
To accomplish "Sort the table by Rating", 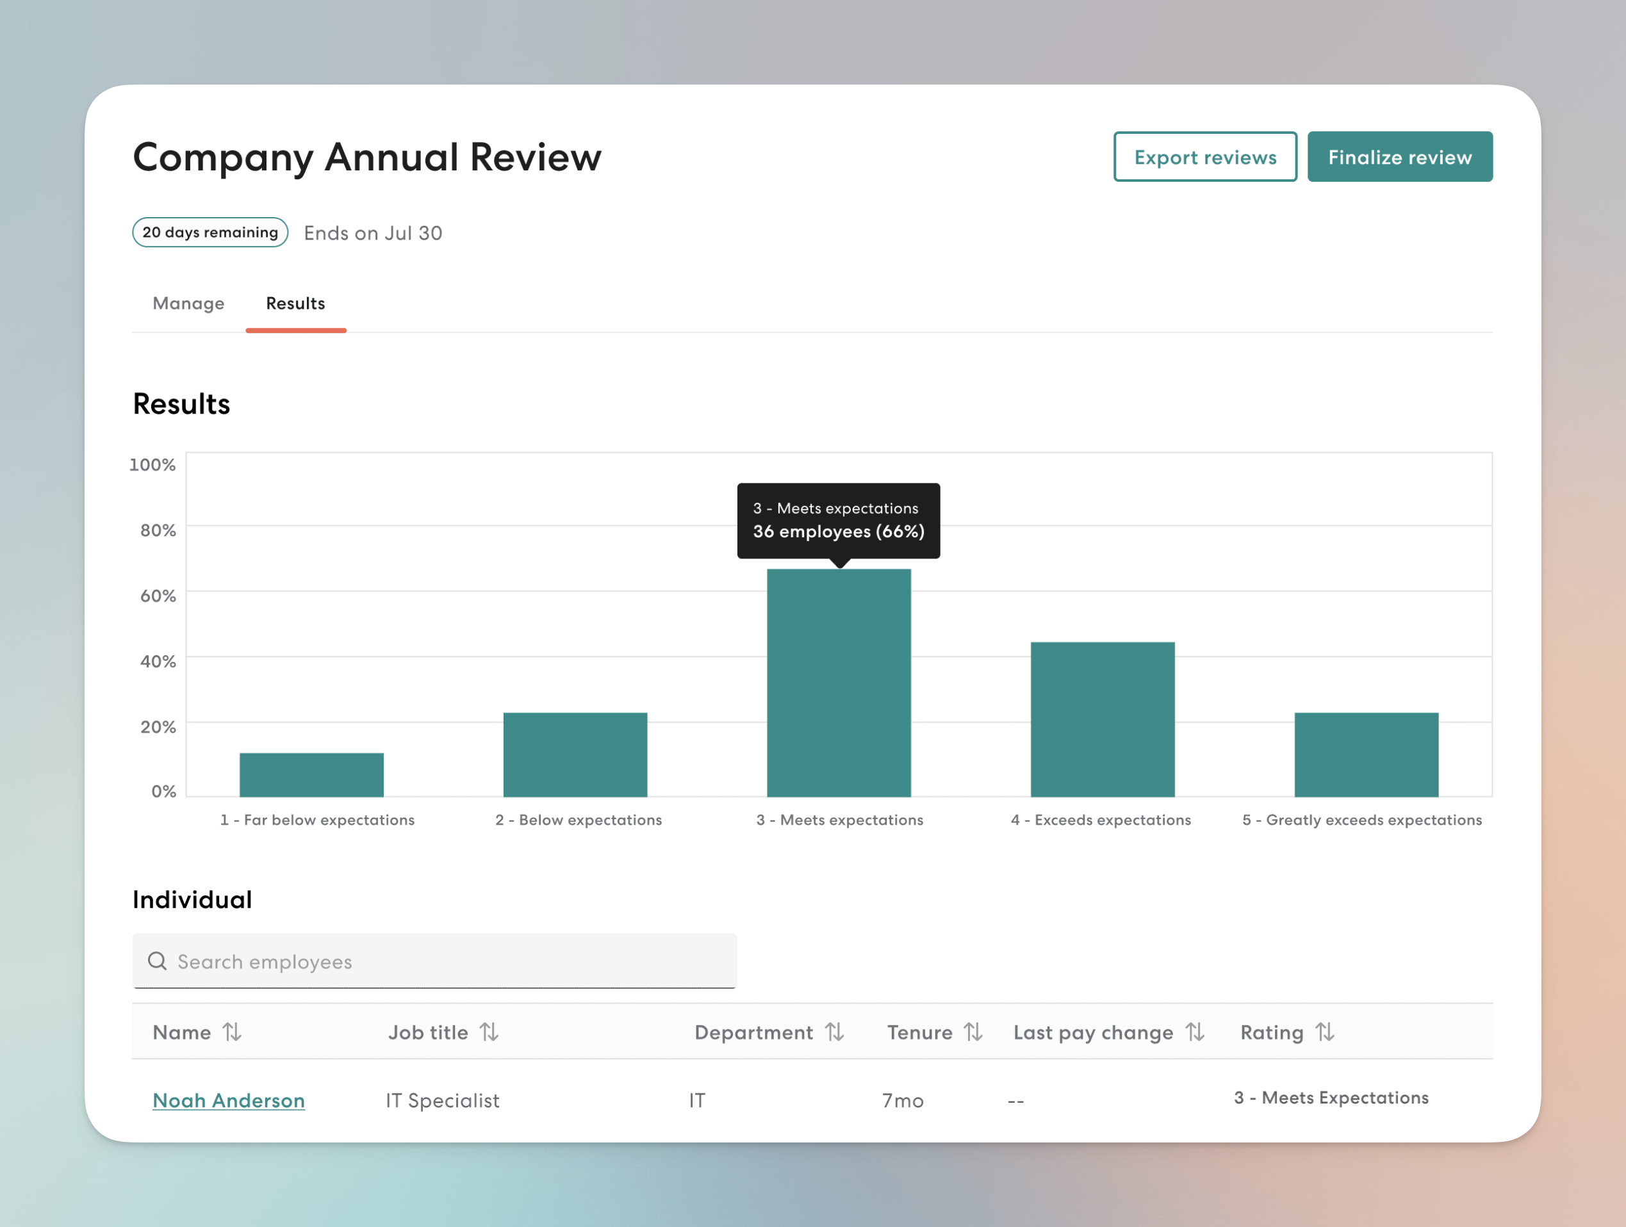I will click(x=1326, y=1032).
